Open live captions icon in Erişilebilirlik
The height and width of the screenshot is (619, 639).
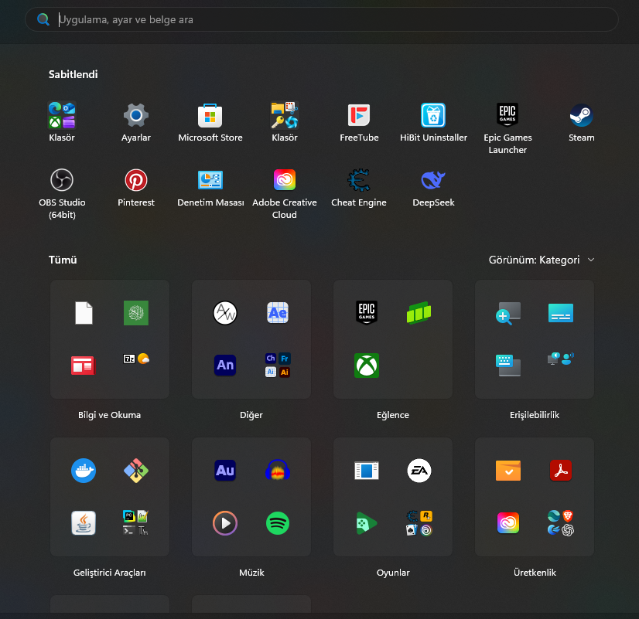[561, 313]
